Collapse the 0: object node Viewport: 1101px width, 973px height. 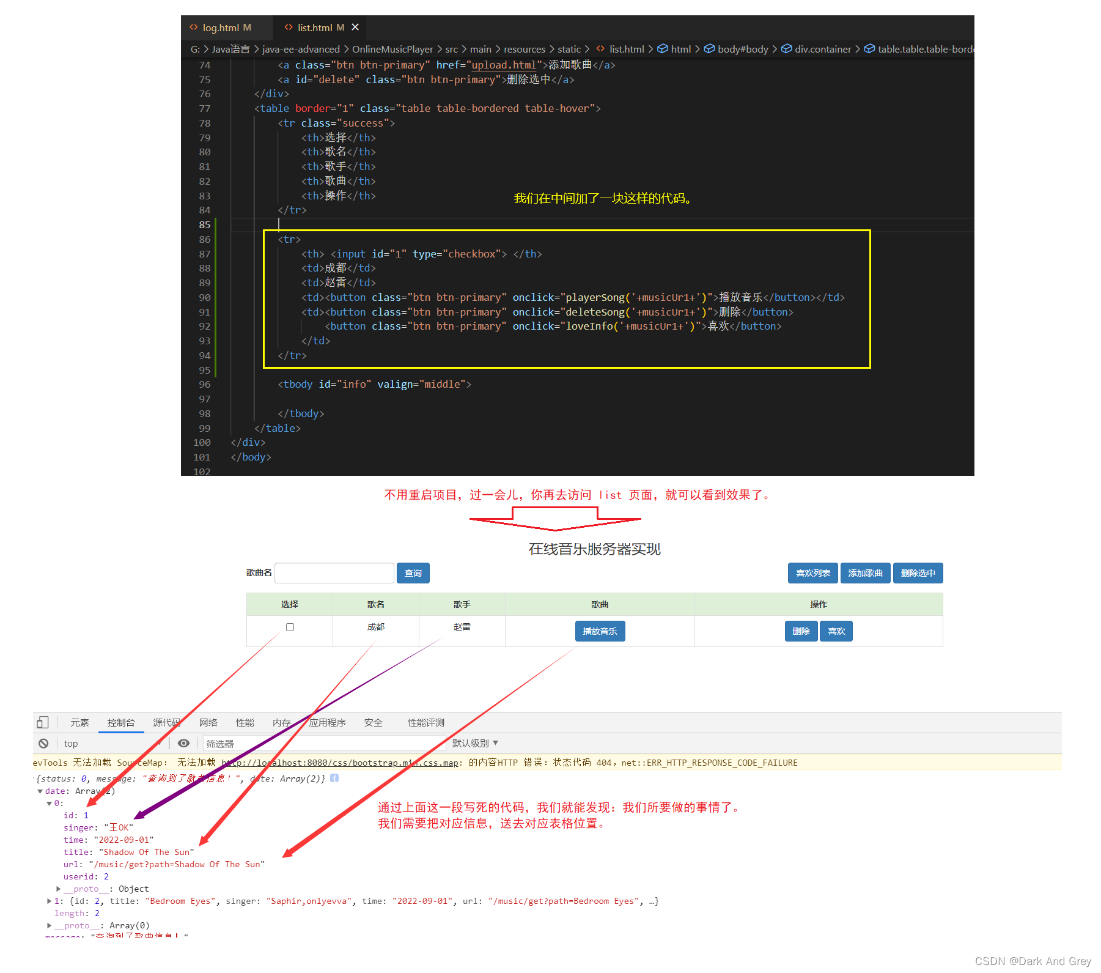pos(50,803)
